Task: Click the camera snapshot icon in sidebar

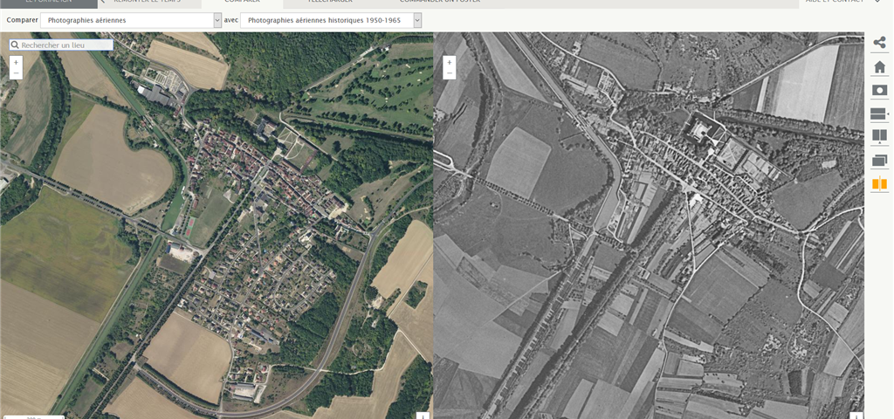Action: point(879,90)
